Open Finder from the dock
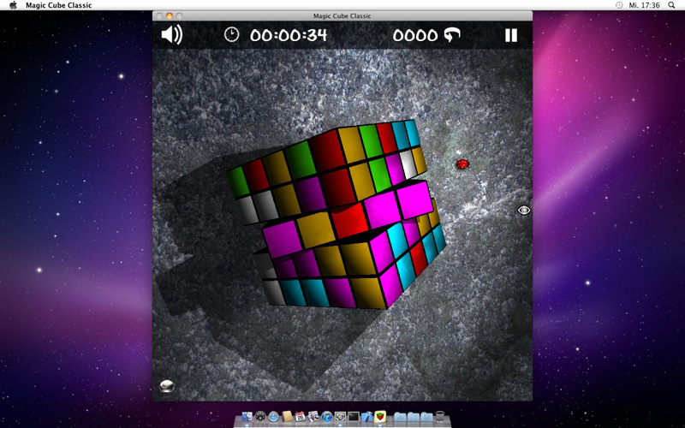Viewport: 685px width, 428px height. (x=247, y=417)
